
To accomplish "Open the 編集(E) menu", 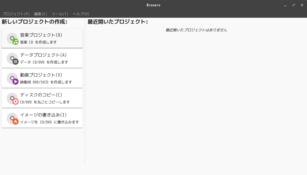I will click(x=41, y=14).
